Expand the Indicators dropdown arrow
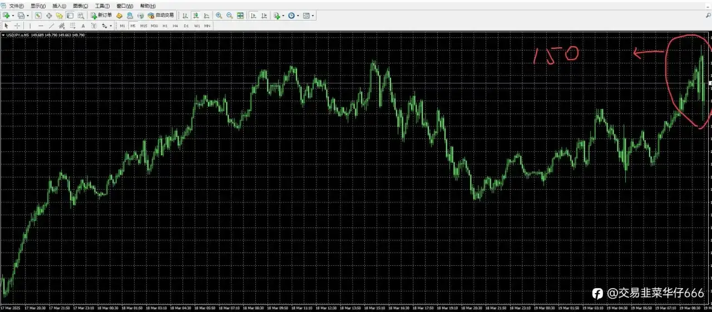This screenshot has height=312, width=712. point(283,16)
